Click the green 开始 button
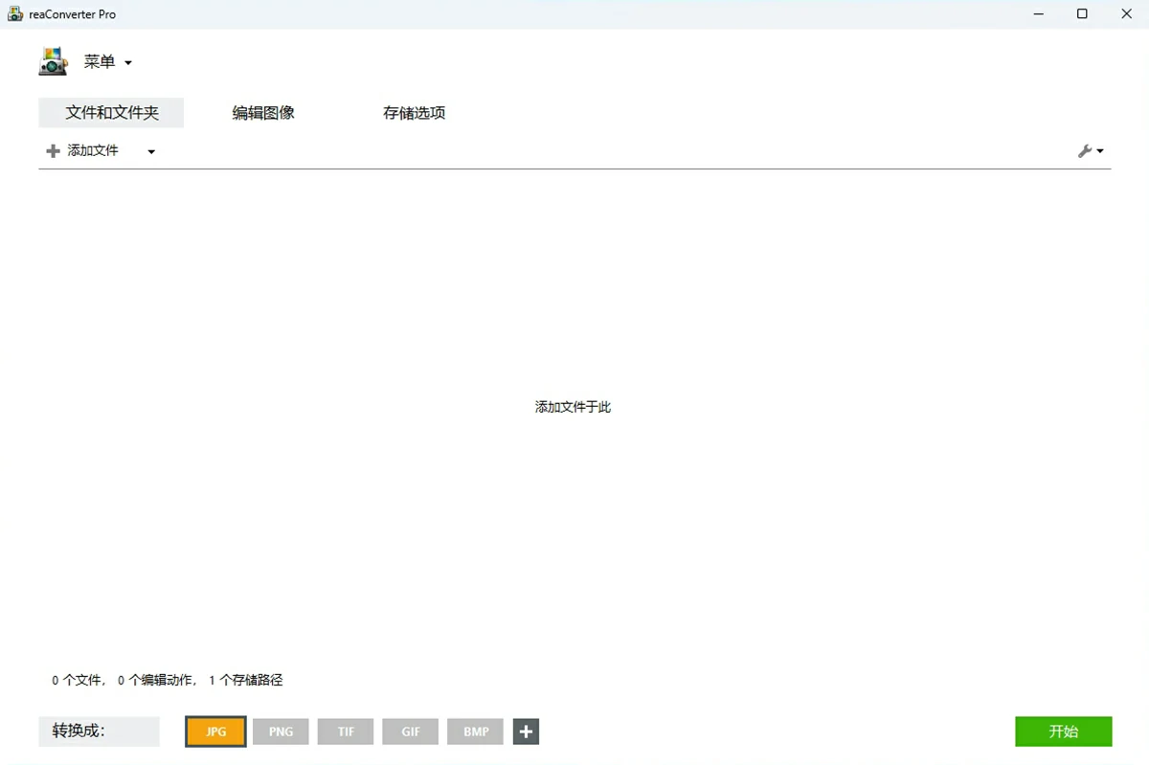This screenshot has height=765, width=1149. pyautogui.click(x=1064, y=731)
